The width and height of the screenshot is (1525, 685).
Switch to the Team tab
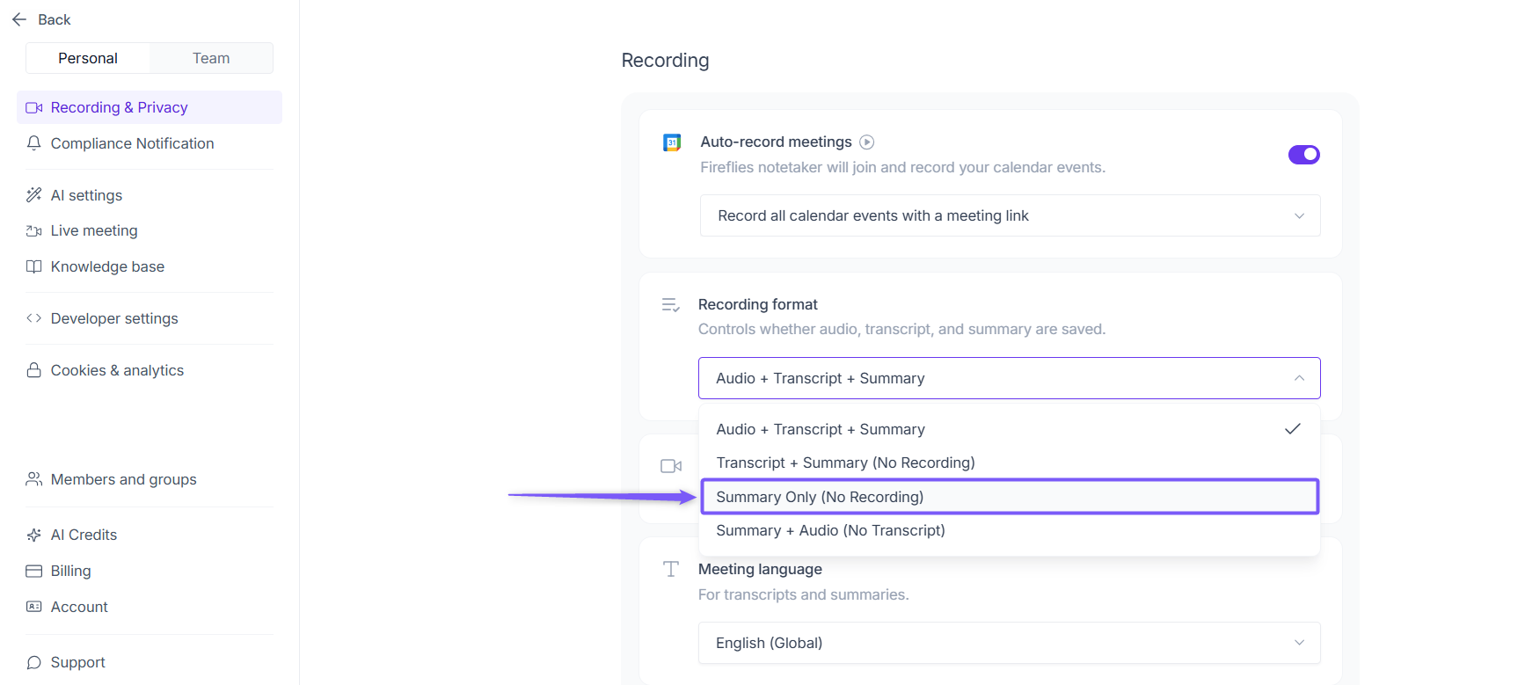click(x=211, y=58)
